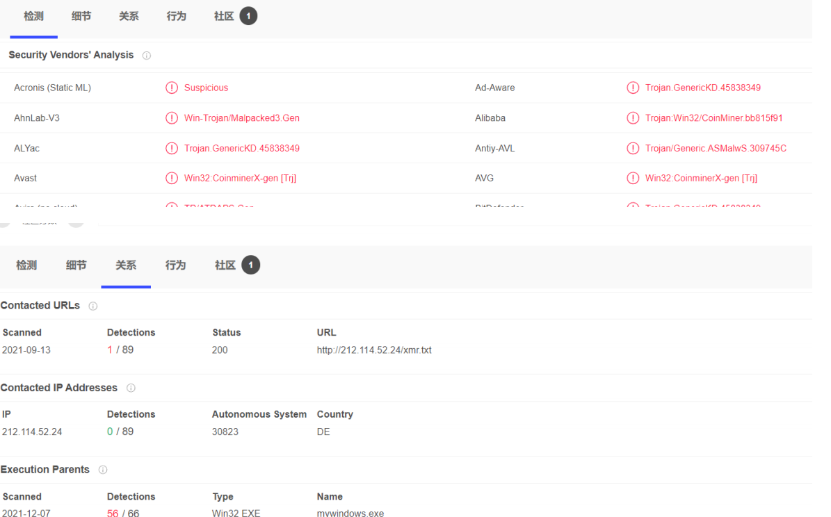Click Win-Trojan/Malpacked3.Gen detection text
The height and width of the screenshot is (517, 831).
[242, 118]
